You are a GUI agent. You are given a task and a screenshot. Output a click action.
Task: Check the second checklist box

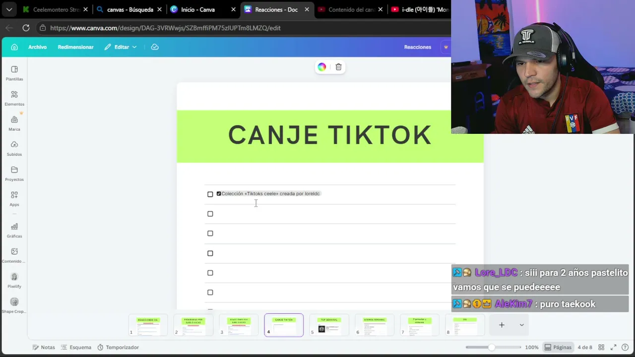210,214
